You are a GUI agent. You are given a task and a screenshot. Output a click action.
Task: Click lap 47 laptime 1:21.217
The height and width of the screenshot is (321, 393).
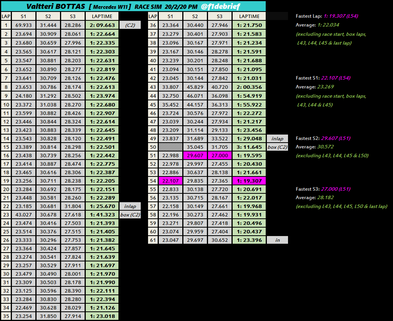click(249, 122)
